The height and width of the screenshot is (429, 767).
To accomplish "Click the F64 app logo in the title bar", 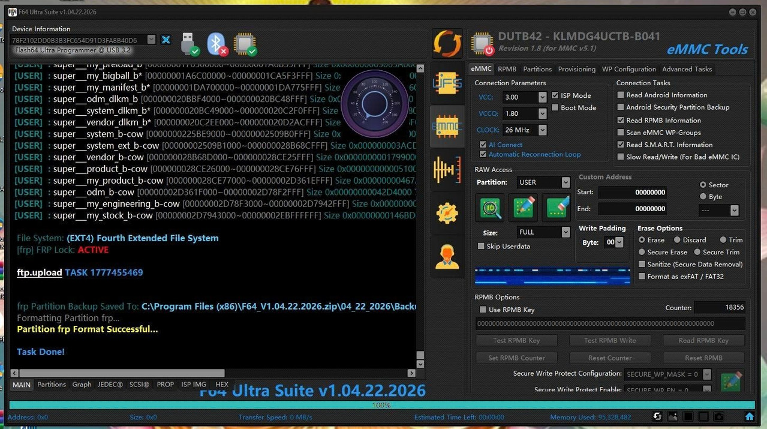I will pos(12,12).
